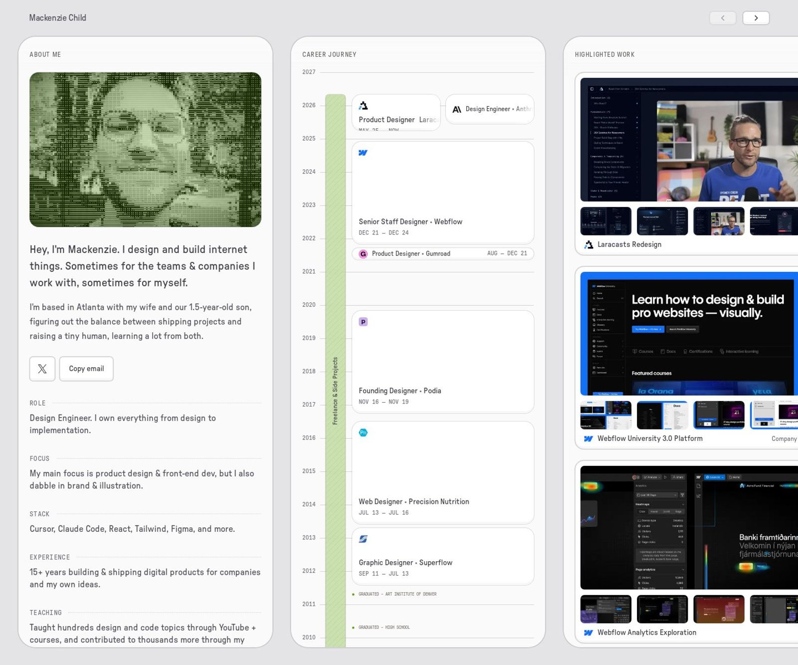Open the Laracasts Redesign title
Viewport: 798px width, 665px height.
629,244
